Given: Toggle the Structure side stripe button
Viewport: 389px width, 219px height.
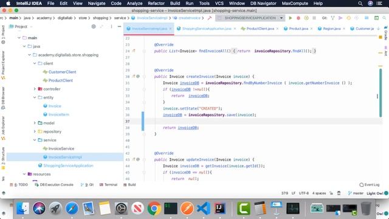Looking at the screenshot, I should tap(3, 158).
